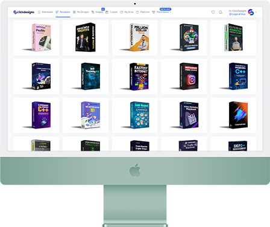Expand the account menu arrow
Screen dimensions: 270x227
[x=256, y=12]
